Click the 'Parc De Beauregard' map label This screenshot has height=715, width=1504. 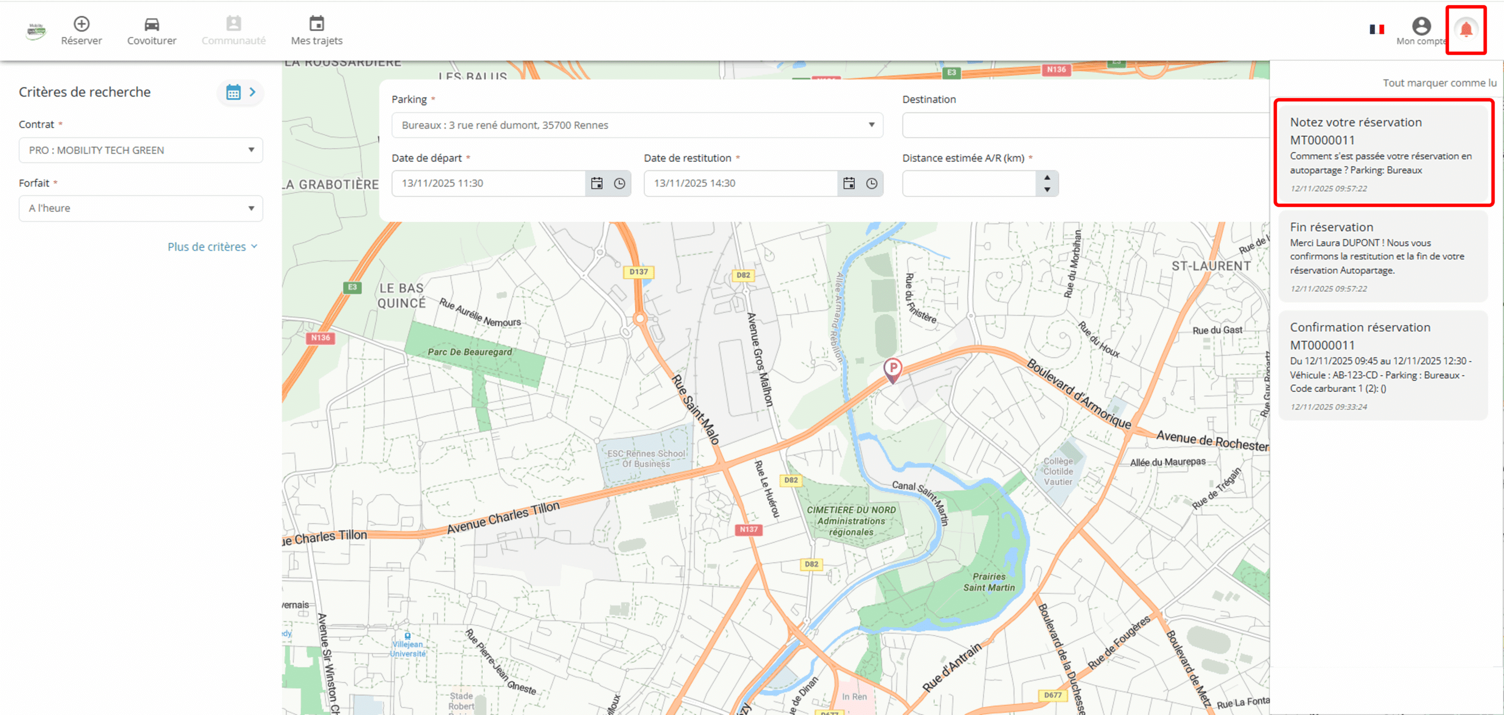[x=469, y=352]
